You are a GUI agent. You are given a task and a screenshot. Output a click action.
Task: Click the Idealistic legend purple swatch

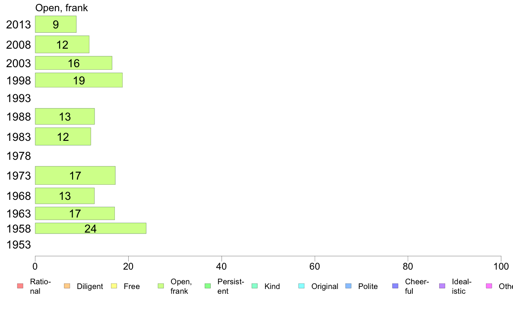click(442, 286)
